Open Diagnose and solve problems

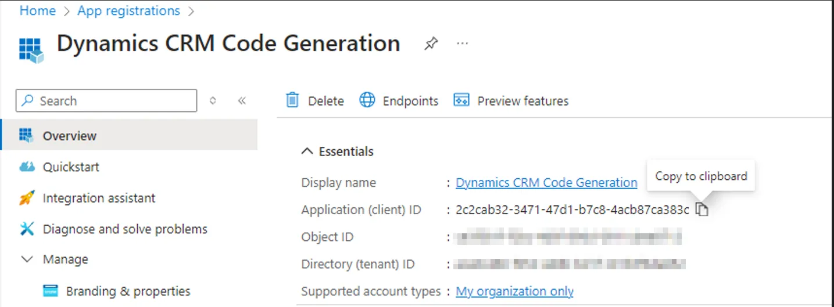click(x=125, y=229)
